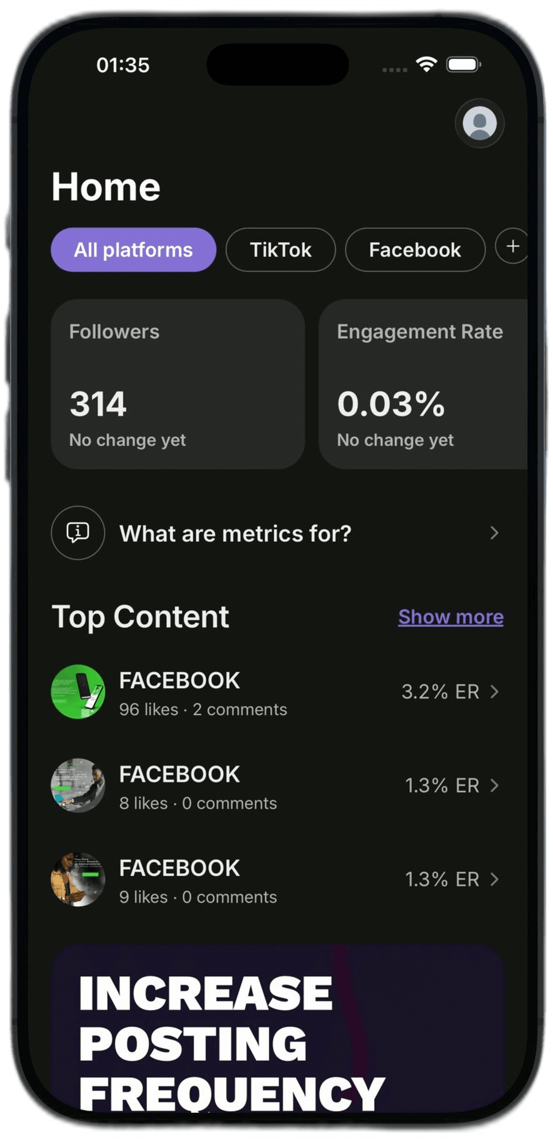Expand chevron of the 9 likes post

coord(494,879)
